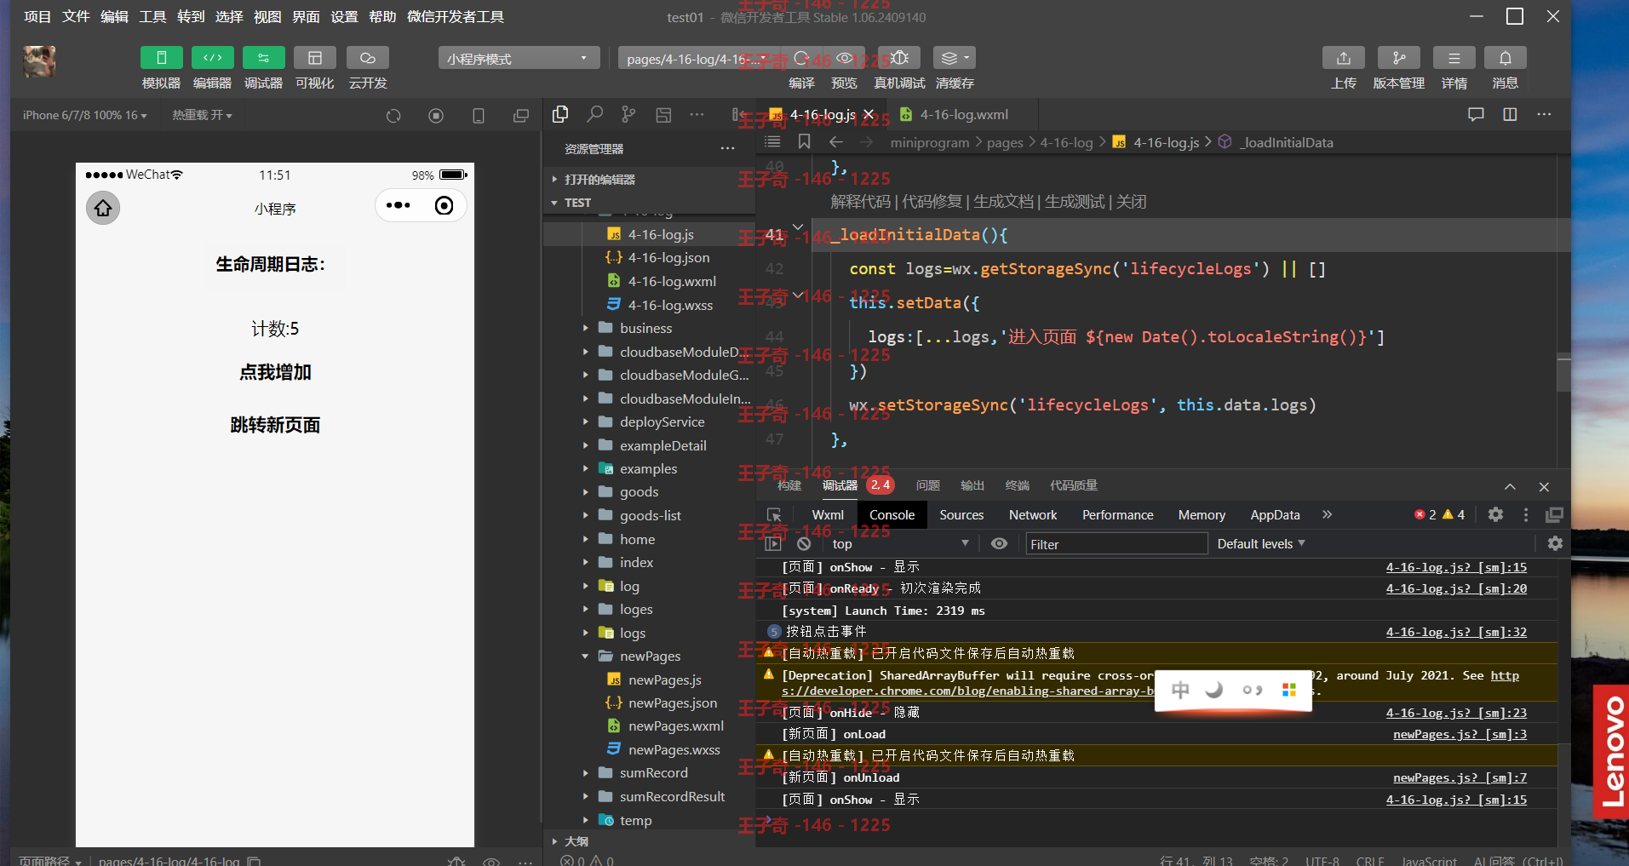Open the source control branch icon
This screenshot has height=866, width=1629.
pyautogui.click(x=628, y=114)
